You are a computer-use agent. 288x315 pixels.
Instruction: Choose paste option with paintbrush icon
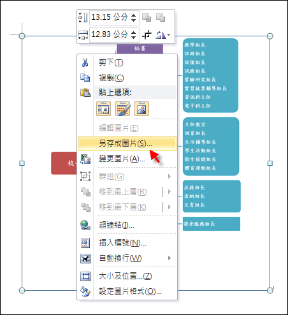click(x=122, y=108)
